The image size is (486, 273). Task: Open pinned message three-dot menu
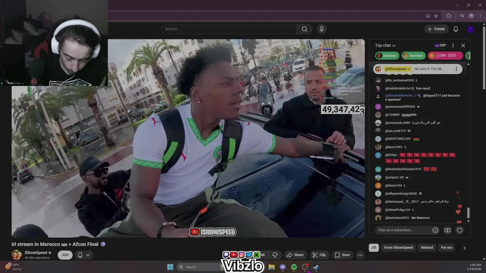point(456,69)
